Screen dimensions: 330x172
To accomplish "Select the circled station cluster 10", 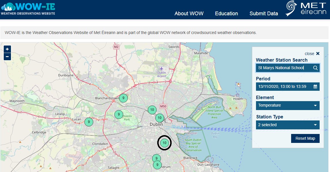I will tap(164, 143).
